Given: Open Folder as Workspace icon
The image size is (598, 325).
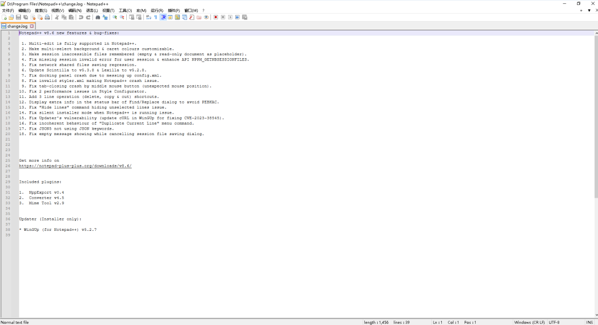Looking at the screenshot, I should click(199, 17).
